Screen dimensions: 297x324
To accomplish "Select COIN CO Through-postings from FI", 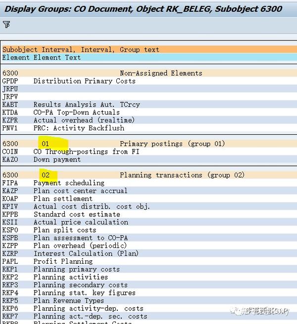I will (149, 152).
